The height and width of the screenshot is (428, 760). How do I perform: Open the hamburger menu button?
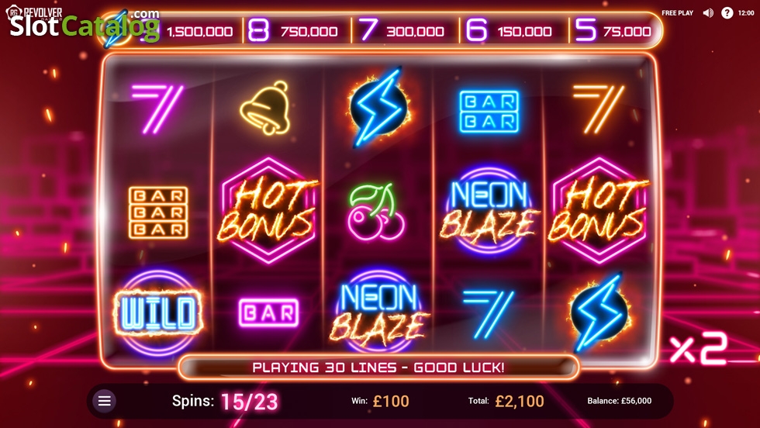click(105, 401)
